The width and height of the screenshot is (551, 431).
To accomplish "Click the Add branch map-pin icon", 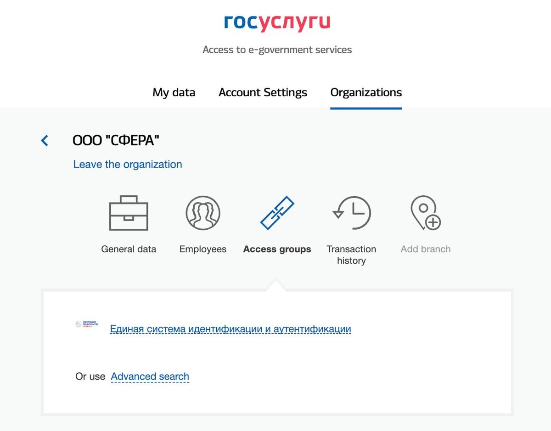I will (x=426, y=213).
